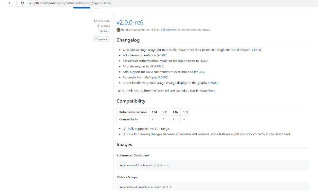The image size is (321, 196).
Task: Open floreks user profile link
Action: (x=125, y=30)
